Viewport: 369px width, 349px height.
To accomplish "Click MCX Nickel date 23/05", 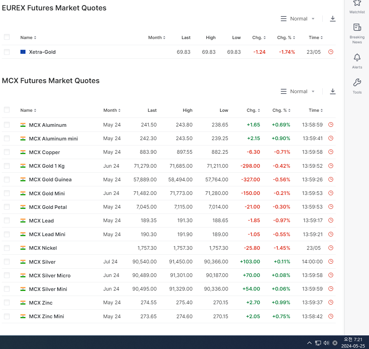I will 313,248.
